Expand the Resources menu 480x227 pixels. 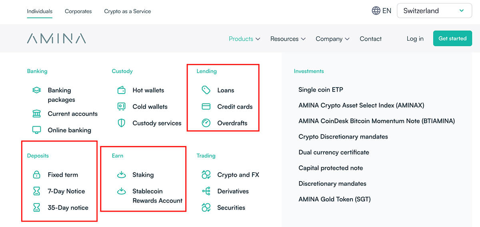pos(288,39)
